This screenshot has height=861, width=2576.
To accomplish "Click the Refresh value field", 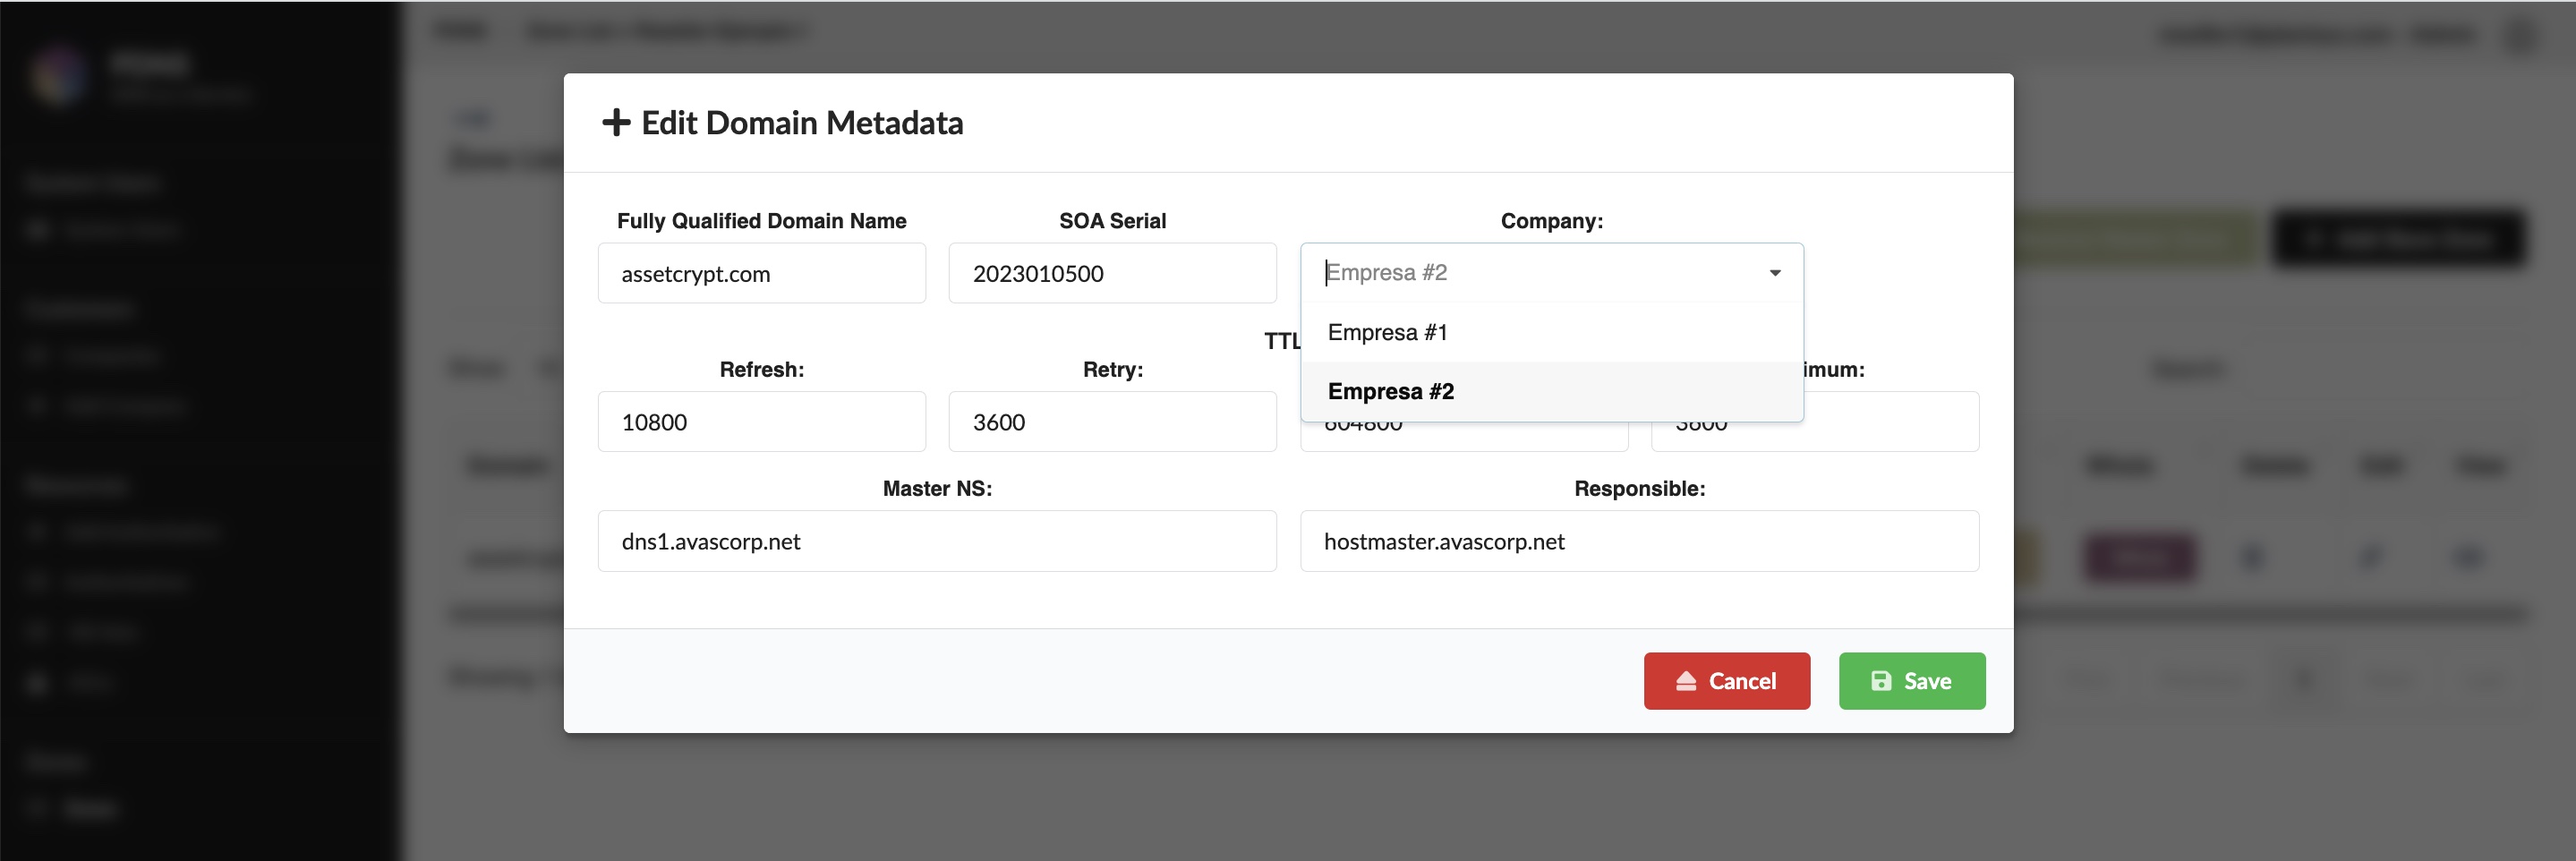I will click(x=761, y=422).
